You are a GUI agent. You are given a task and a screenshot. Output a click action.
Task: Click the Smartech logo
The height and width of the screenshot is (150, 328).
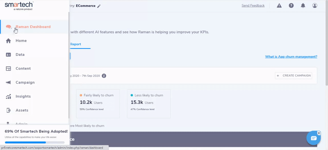[18, 6]
